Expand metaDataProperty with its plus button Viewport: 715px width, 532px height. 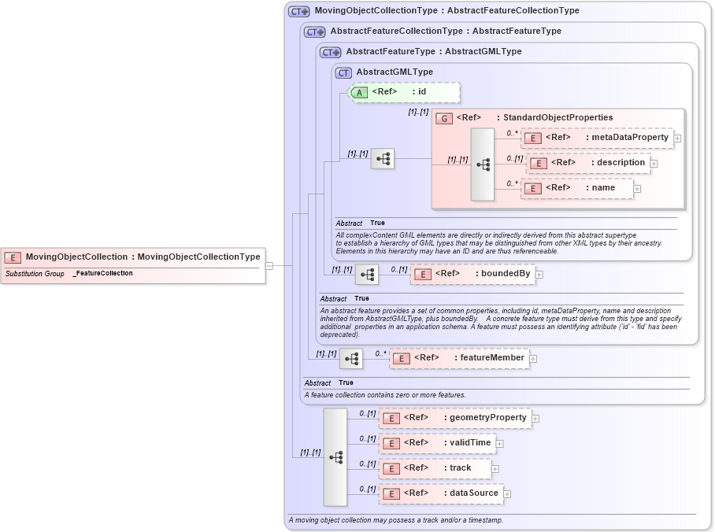676,138
